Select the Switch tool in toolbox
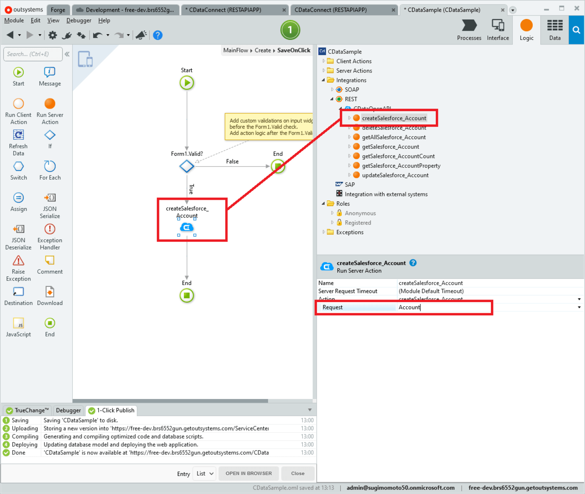The width and height of the screenshot is (585, 494). point(19,171)
